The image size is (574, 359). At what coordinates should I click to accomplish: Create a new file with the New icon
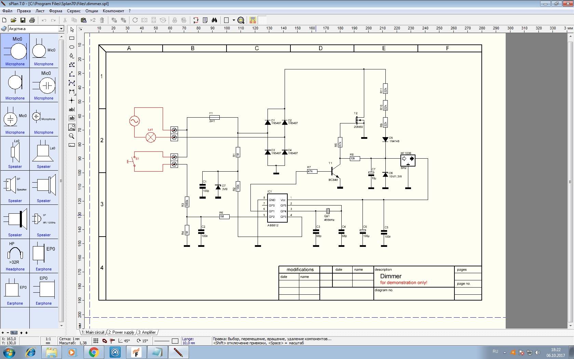point(4,20)
